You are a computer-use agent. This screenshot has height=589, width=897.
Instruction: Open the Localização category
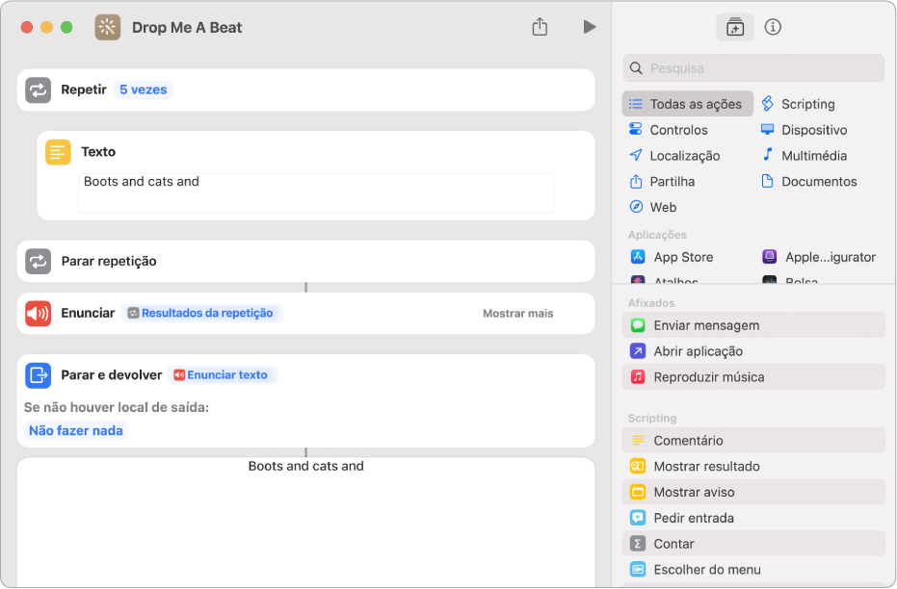coord(674,155)
